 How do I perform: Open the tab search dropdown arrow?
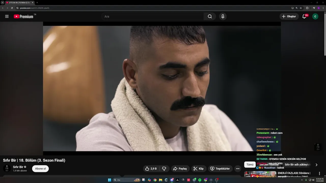[x=2, y=3]
